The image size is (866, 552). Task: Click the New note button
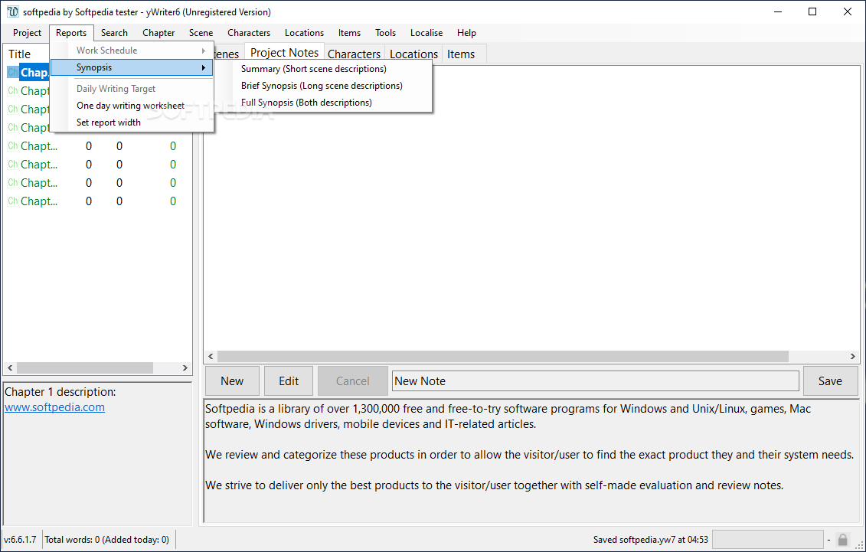click(232, 381)
